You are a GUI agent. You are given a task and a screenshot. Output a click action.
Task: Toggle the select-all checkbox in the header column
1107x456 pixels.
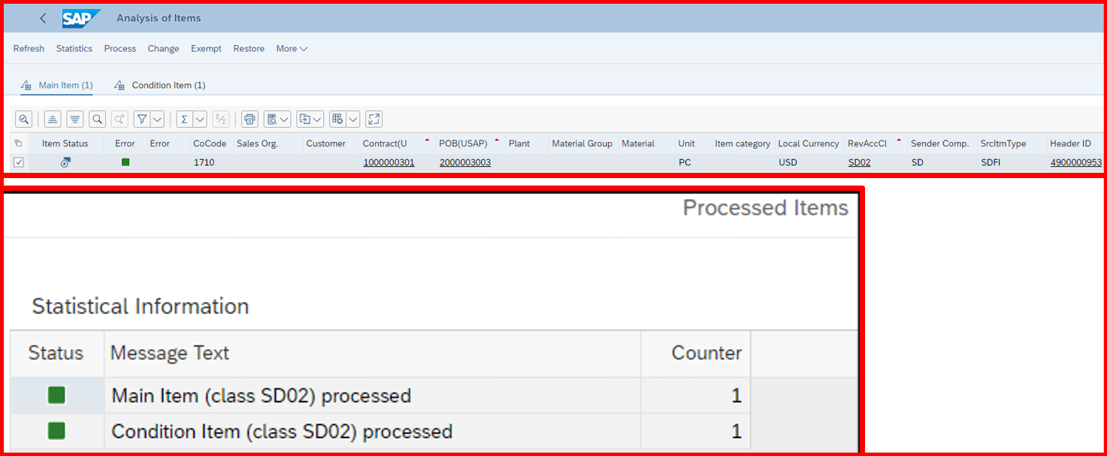tap(18, 143)
